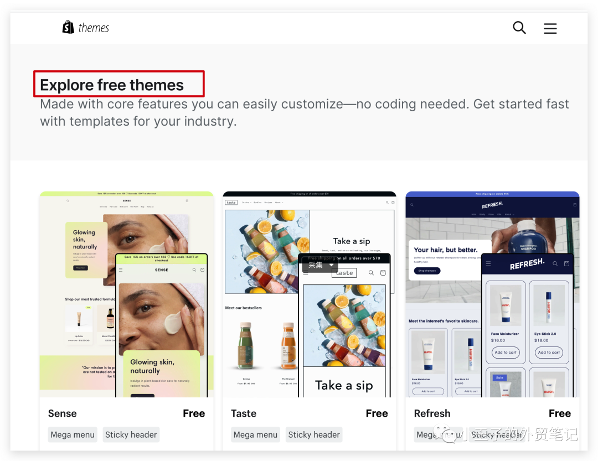Open the Sense theme preview thumbnail
Viewport: 598px width, 461px height.
pyautogui.click(x=127, y=294)
